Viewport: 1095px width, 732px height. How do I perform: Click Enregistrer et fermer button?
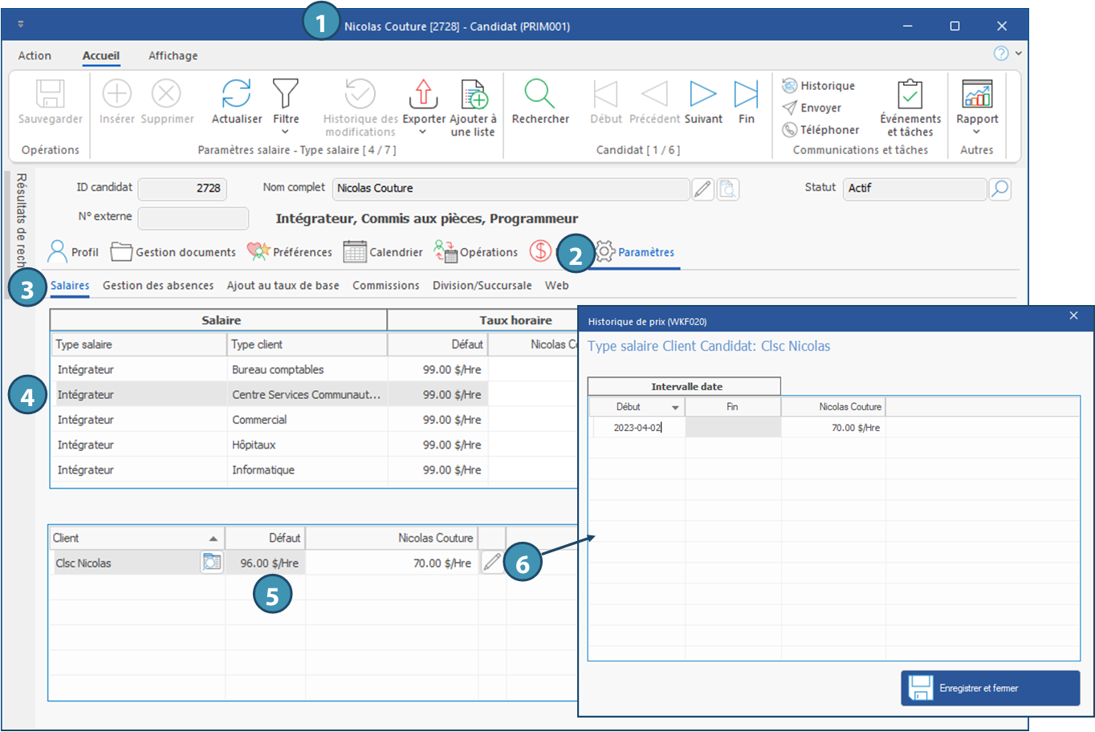click(990, 688)
